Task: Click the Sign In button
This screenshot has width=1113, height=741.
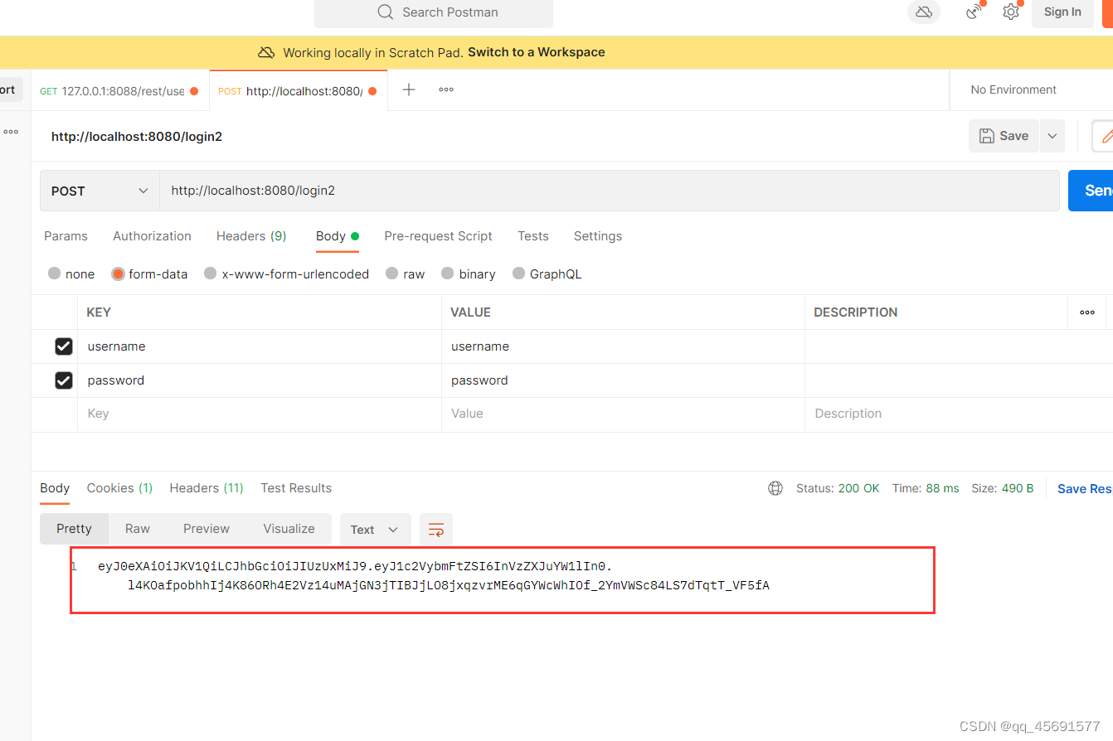Action: pos(1062,12)
